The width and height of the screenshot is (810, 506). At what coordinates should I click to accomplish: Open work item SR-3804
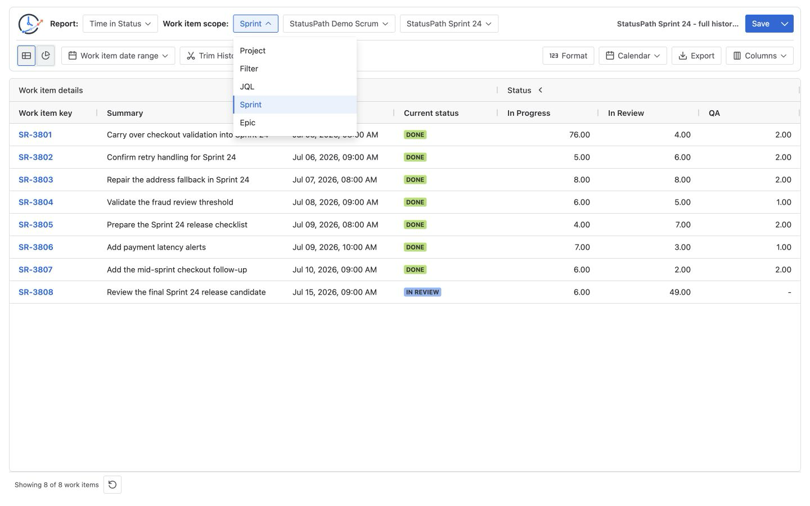[x=36, y=202]
